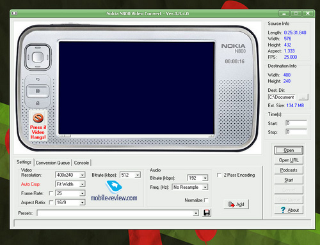Click the save preset floppy disk icon

207,212
